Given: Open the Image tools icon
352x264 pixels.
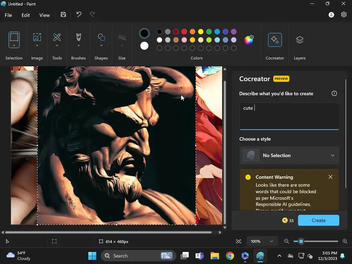Looking at the screenshot, I should pyautogui.click(x=37, y=37).
